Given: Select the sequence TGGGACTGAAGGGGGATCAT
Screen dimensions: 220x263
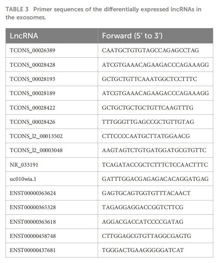Looking at the screenshot, I should click(143, 250).
